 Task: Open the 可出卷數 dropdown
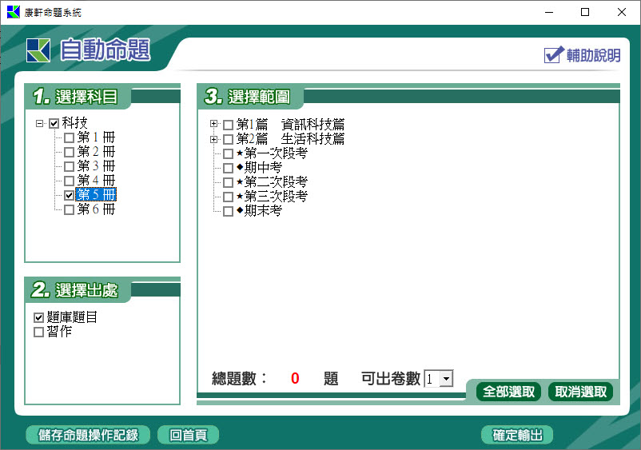[x=446, y=379]
